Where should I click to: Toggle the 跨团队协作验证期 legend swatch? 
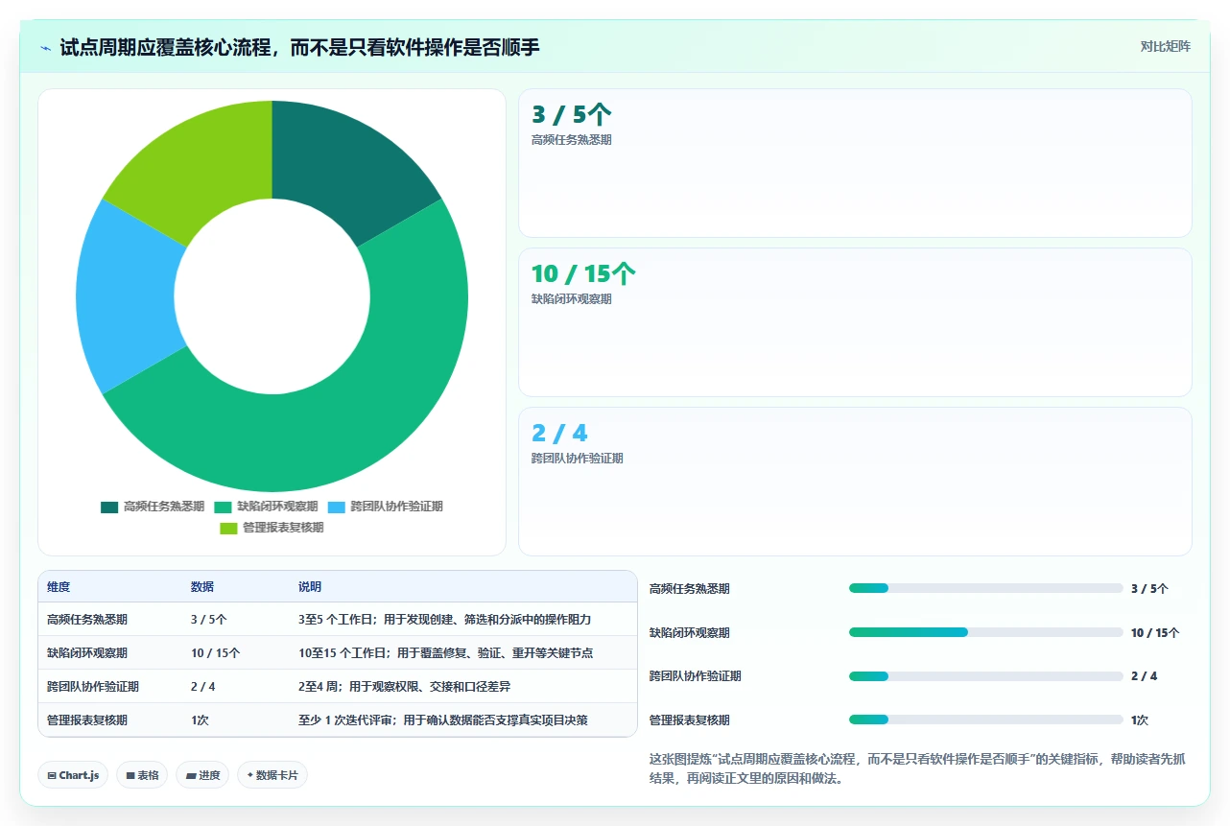(x=336, y=507)
